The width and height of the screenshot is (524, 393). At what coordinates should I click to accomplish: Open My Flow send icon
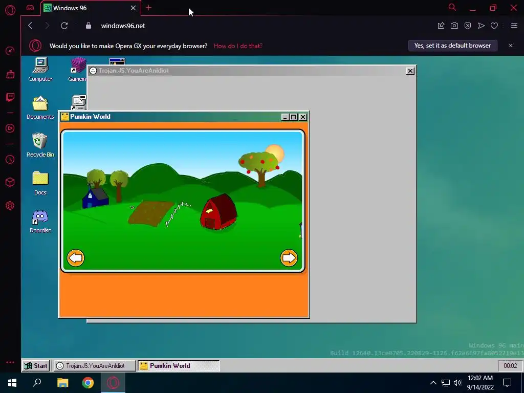pyautogui.click(x=481, y=26)
